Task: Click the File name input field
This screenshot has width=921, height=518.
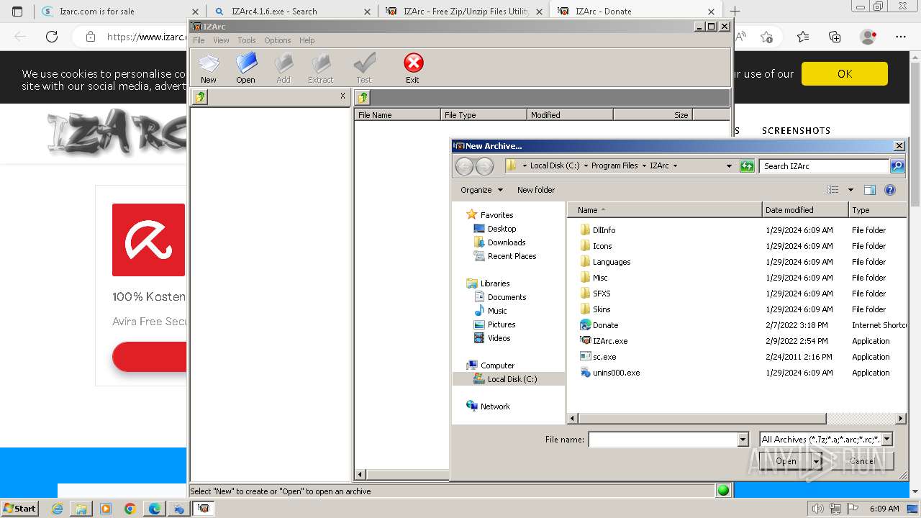Action: click(x=663, y=440)
